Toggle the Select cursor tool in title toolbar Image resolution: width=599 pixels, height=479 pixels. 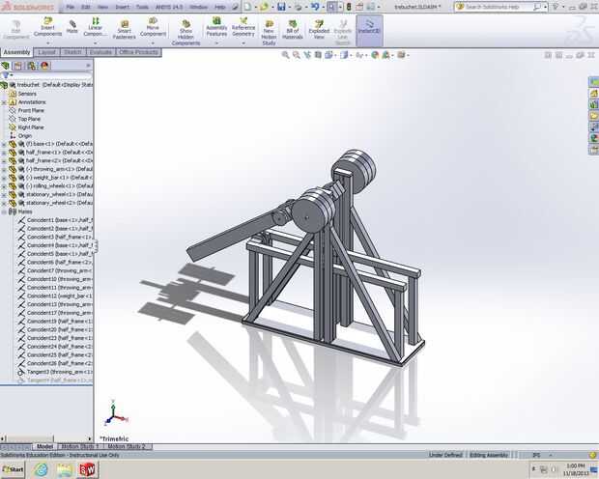331,7
